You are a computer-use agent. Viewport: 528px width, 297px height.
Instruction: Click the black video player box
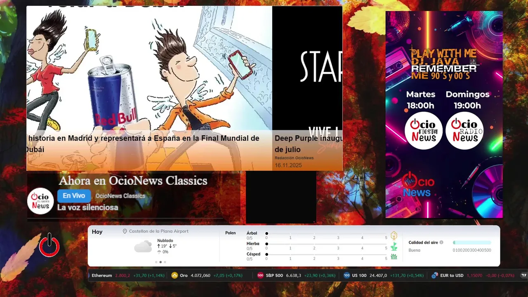point(281,197)
